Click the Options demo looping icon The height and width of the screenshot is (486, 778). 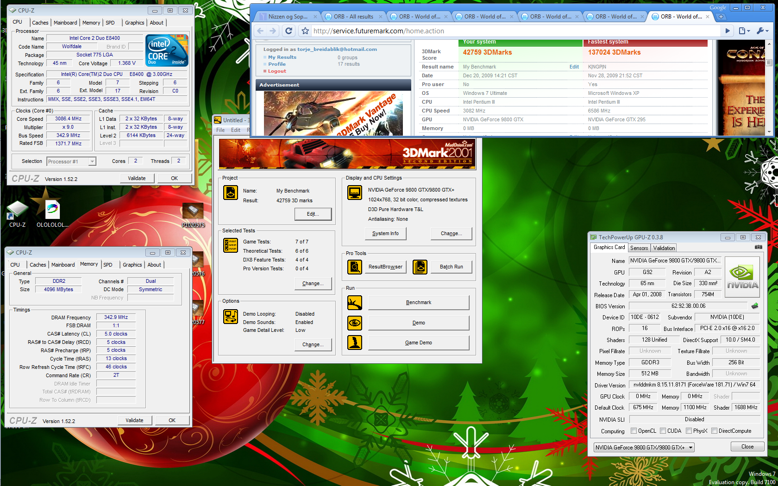coord(231,317)
